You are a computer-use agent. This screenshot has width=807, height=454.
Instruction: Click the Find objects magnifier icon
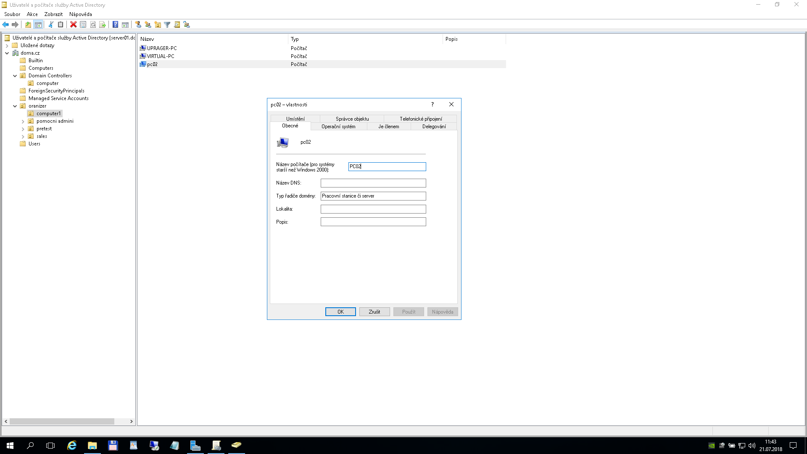177,24
